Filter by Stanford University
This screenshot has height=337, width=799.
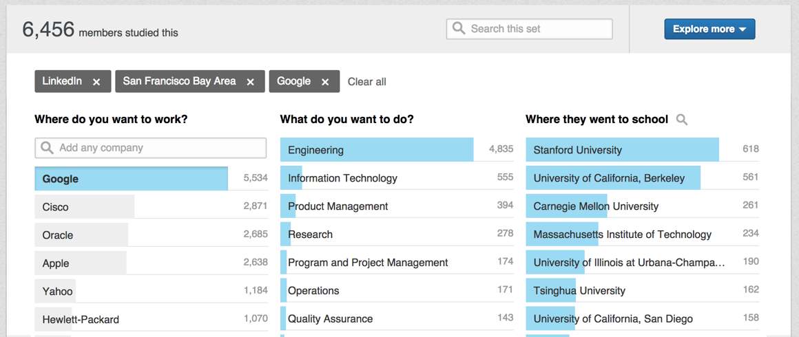point(621,150)
